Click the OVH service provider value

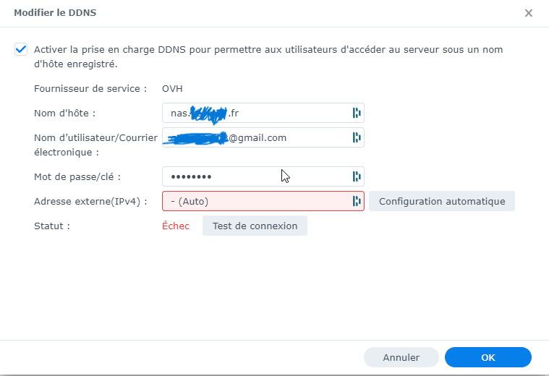(x=172, y=89)
